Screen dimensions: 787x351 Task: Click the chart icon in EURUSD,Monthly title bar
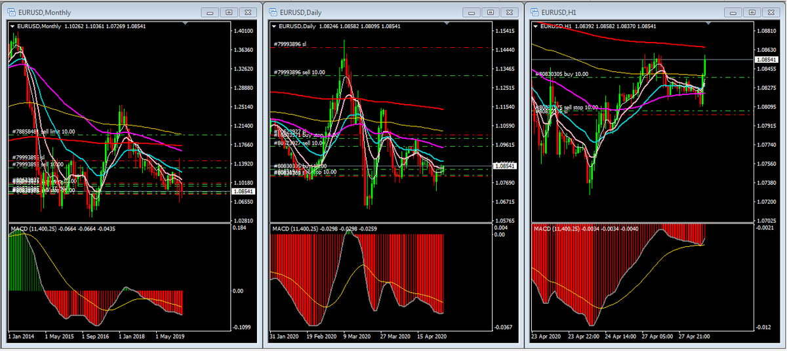pos(10,12)
